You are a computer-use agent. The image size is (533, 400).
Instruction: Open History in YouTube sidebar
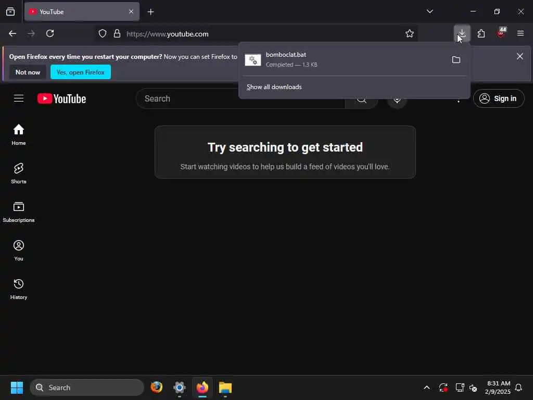pyautogui.click(x=19, y=289)
